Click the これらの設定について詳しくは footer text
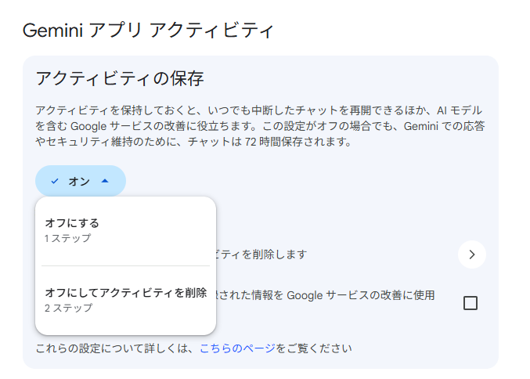 click(116, 348)
